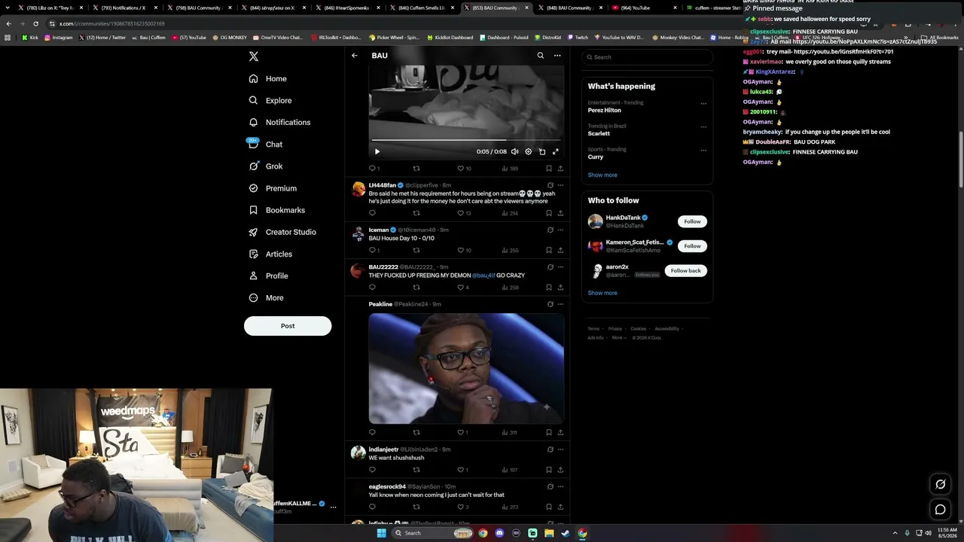Open more options on indianjeetr's post
The image size is (964, 542).
pyautogui.click(x=560, y=449)
